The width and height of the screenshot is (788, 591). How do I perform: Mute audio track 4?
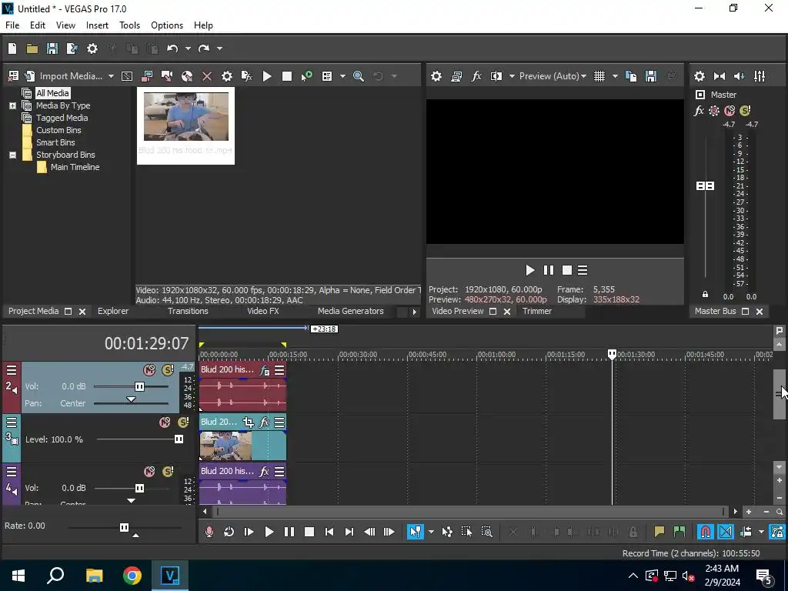click(149, 472)
